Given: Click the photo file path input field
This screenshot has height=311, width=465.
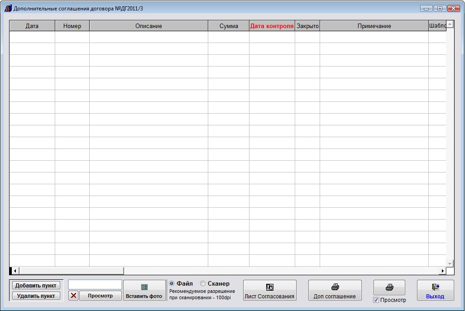Looking at the screenshot, I should tap(95, 285).
